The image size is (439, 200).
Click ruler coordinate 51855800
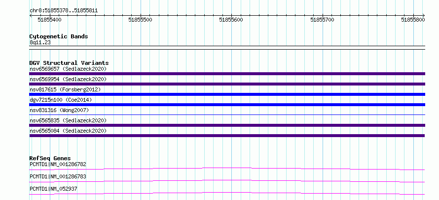(x=413, y=20)
